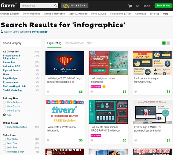Open the shopping cart icon

pyautogui.click(x=130, y=6)
